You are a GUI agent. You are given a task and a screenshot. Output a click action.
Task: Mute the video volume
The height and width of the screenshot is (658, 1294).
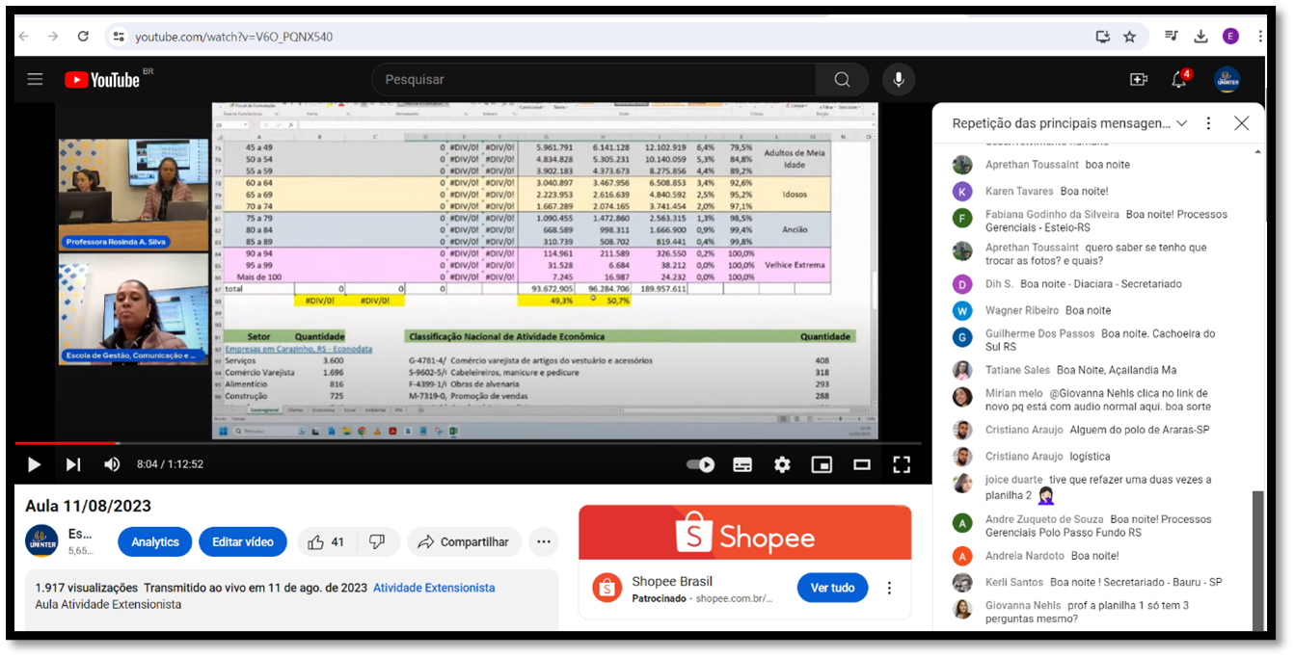(112, 464)
